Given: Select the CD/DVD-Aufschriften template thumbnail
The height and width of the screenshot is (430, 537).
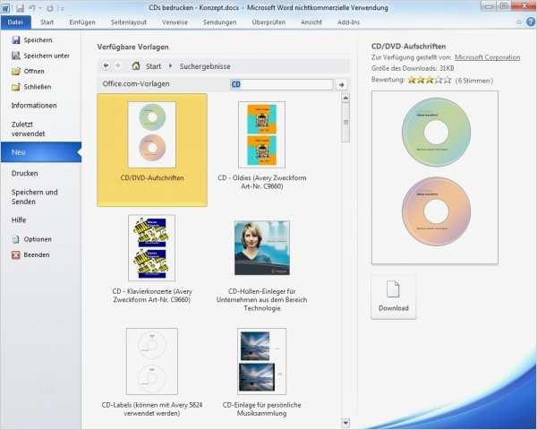Looking at the screenshot, I should point(152,150).
